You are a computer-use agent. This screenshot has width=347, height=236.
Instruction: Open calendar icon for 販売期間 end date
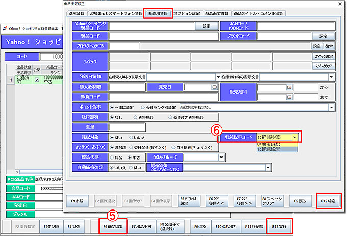(289, 97)
